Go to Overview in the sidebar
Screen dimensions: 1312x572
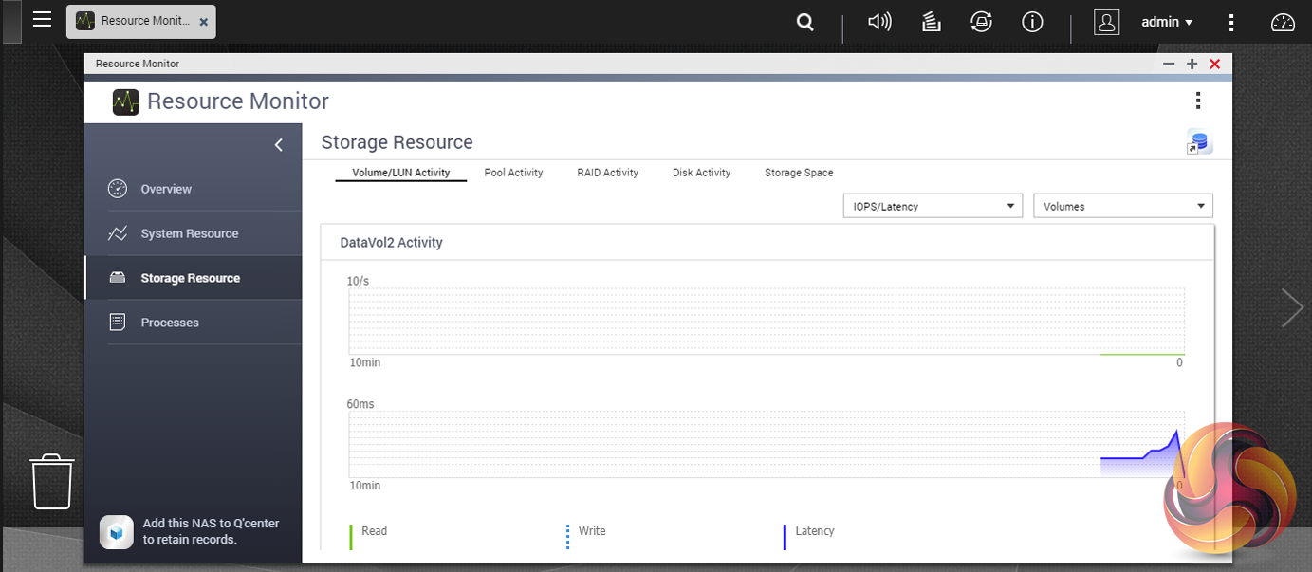[x=166, y=189]
